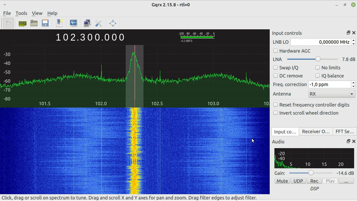357x201 pixels.
Task: Click the LNA gain slider handle
Action: [318, 59]
